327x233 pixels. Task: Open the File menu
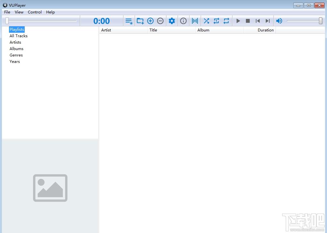click(7, 12)
